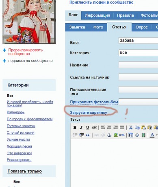Viewport: 158px width, 187px height.
Task: Open the Календарь category
Action: (15, 112)
